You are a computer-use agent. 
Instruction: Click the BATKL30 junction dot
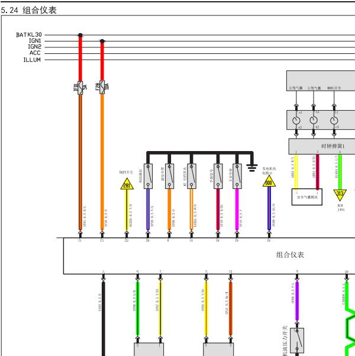click(80, 35)
